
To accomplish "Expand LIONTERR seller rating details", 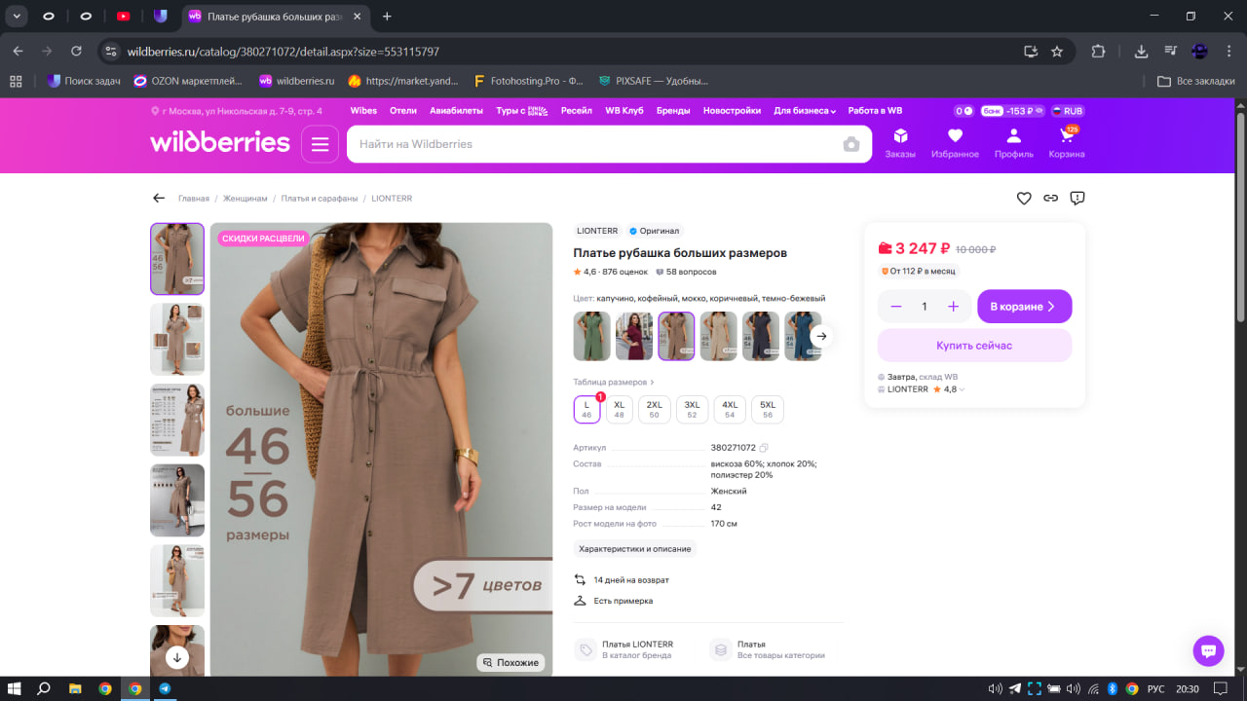I will tap(962, 389).
